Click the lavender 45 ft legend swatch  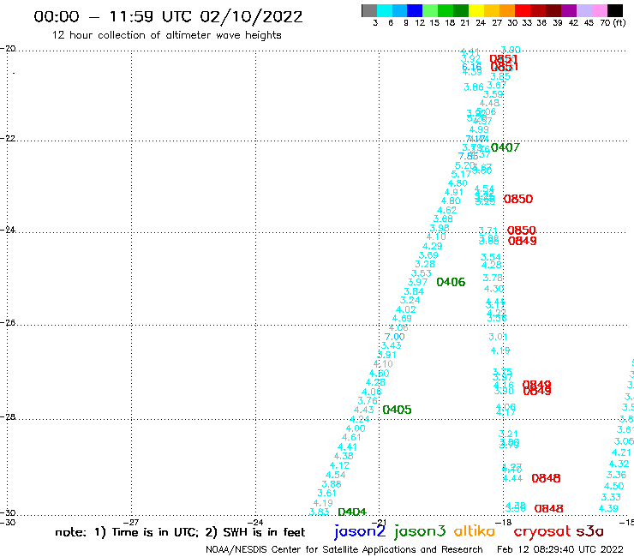(x=583, y=10)
